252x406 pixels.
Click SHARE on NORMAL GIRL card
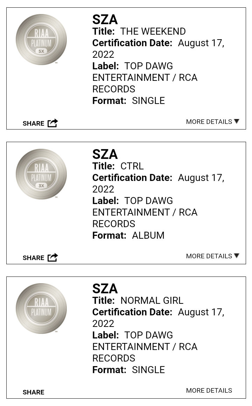click(33, 392)
